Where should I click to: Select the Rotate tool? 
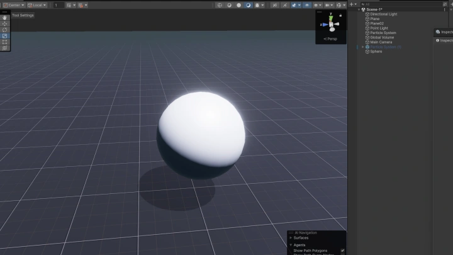pos(4,30)
